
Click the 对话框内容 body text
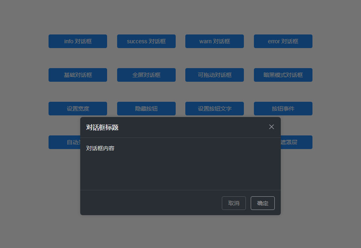click(x=100, y=148)
